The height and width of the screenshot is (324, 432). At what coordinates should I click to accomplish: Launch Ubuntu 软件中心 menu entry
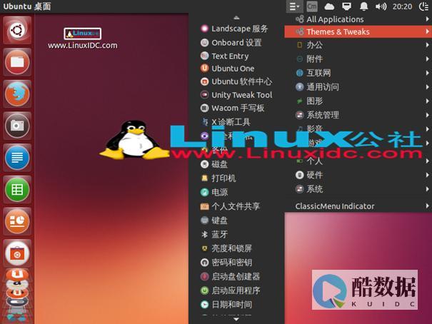tap(236, 81)
